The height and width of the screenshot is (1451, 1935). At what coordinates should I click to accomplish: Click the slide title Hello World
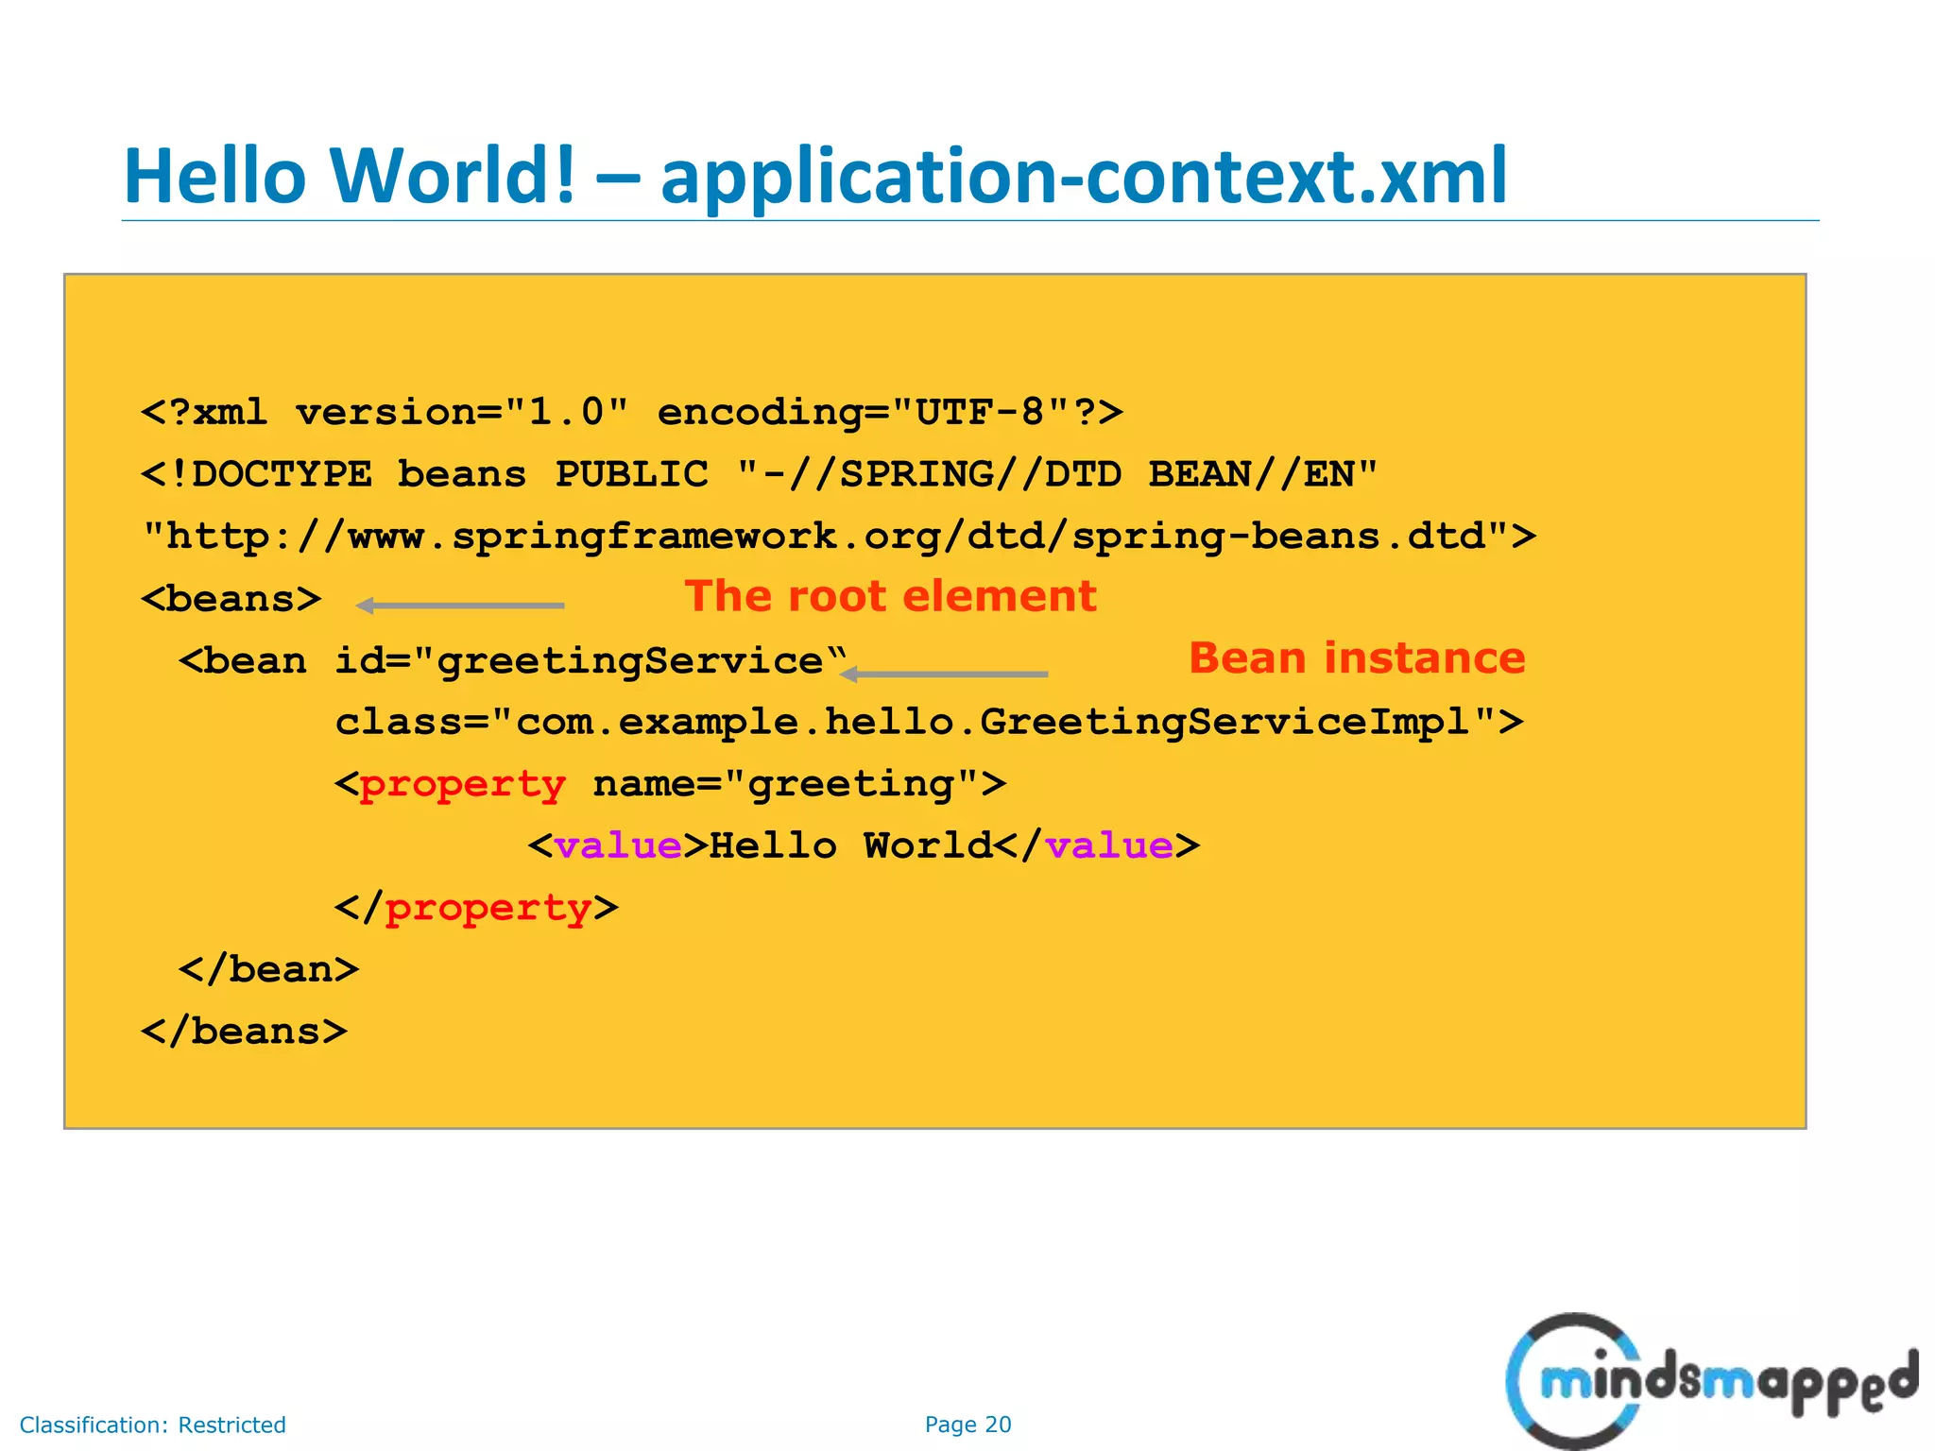(814, 176)
